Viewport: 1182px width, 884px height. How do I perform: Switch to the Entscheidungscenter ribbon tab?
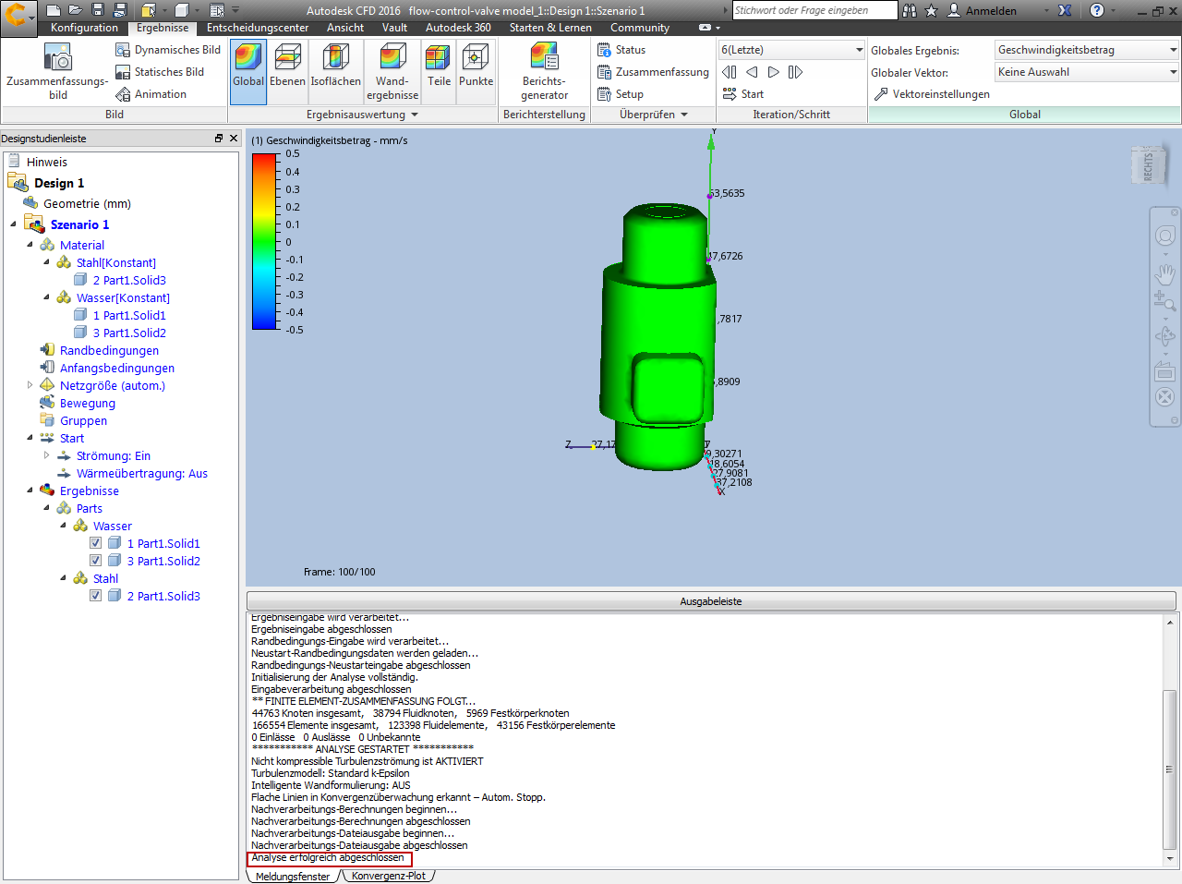tap(258, 28)
